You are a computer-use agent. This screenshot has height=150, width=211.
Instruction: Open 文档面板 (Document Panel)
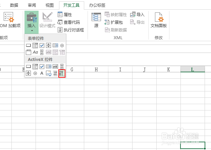(159, 20)
